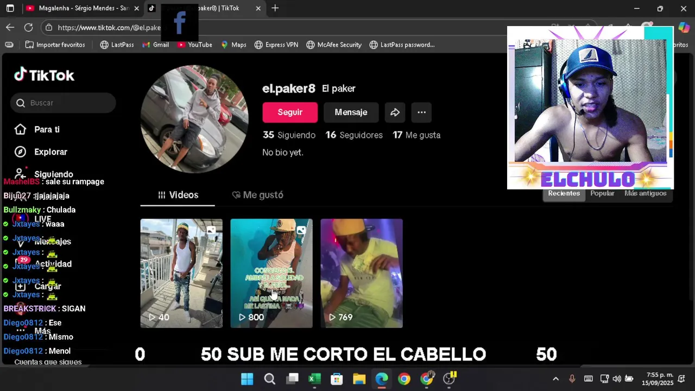Click el.paker8 profile picture
Viewport: 695px width, 391px height.
(x=194, y=119)
